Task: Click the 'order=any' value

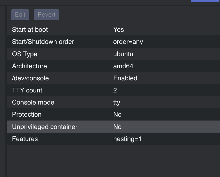Action: pos(128,42)
